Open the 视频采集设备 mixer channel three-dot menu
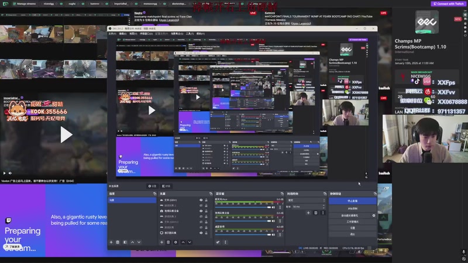 (280, 221)
